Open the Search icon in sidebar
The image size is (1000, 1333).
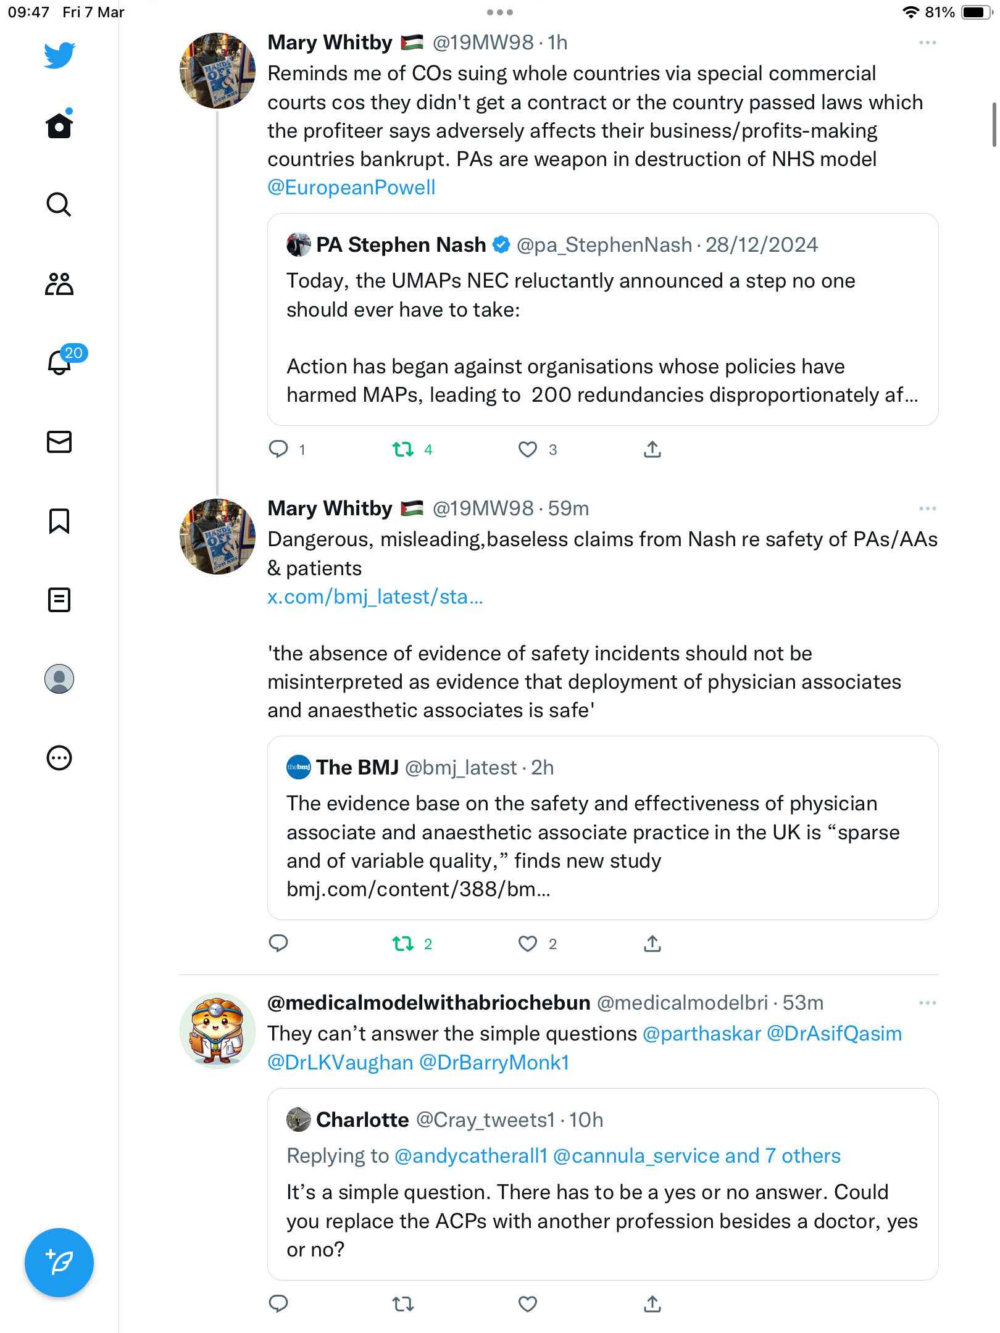click(59, 204)
